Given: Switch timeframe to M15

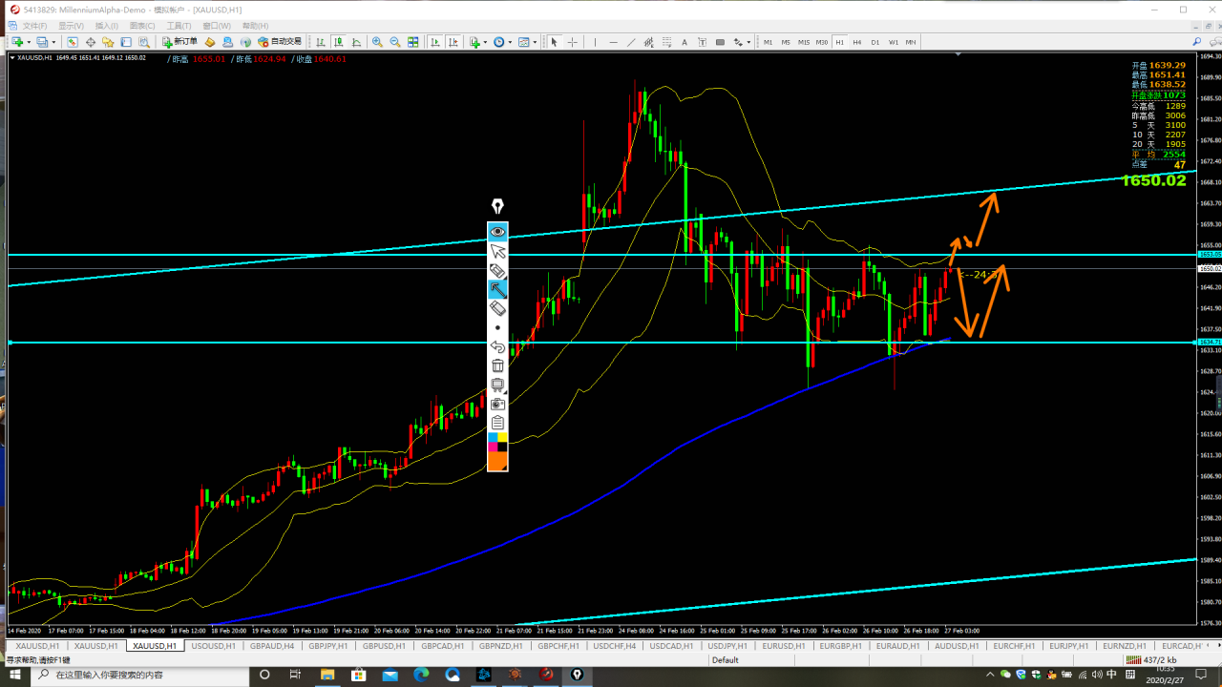Looking at the screenshot, I should pos(804,42).
